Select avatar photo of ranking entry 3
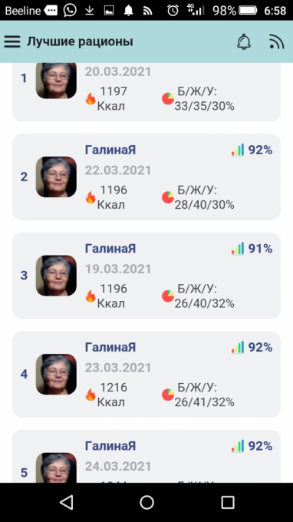Viewport: 293px width, 522px height. coord(56,276)
